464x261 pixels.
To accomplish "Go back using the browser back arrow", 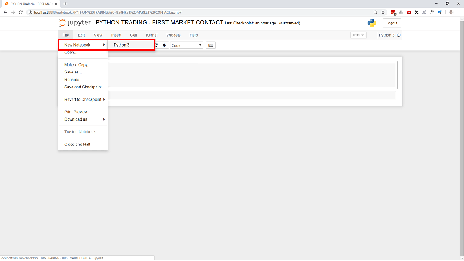I will click(5, 12).
